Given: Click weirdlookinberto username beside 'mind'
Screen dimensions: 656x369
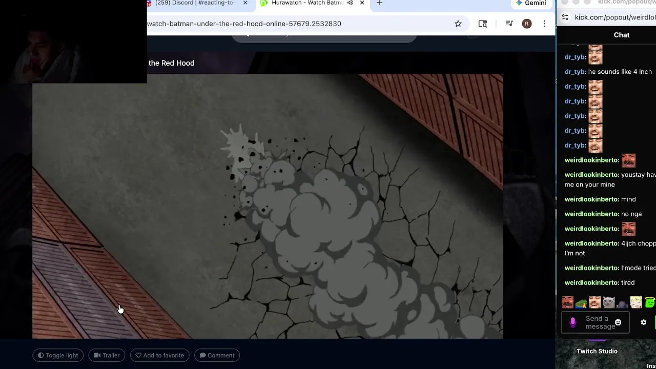Looking at the screenshot, I should coord(591,199).
